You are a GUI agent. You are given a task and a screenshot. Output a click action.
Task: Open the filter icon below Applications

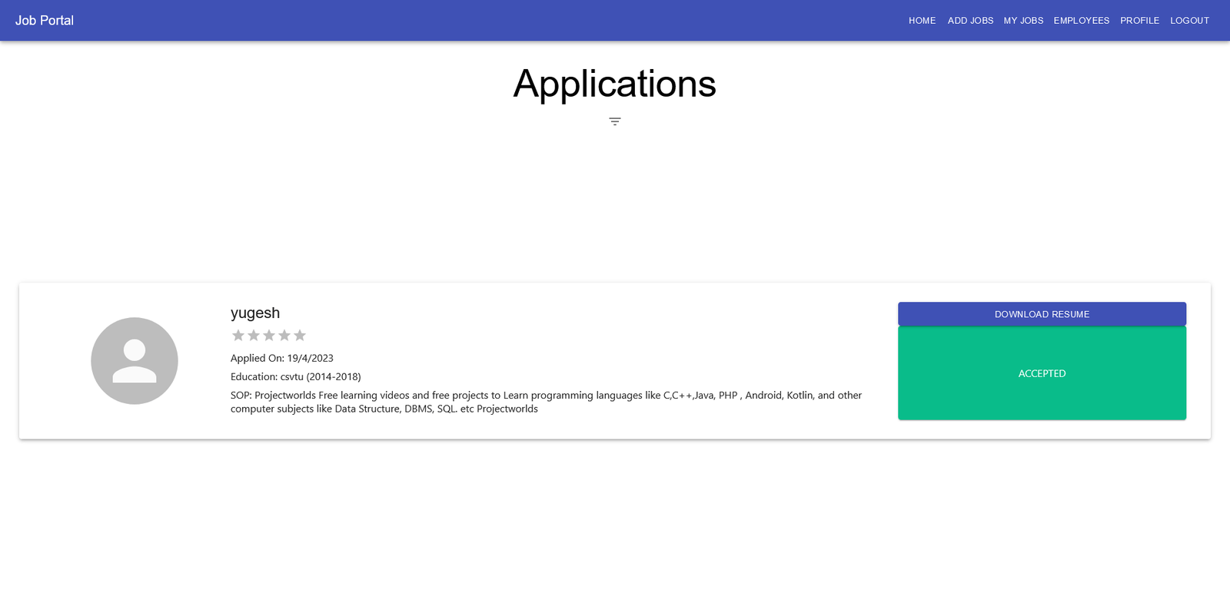614,121
